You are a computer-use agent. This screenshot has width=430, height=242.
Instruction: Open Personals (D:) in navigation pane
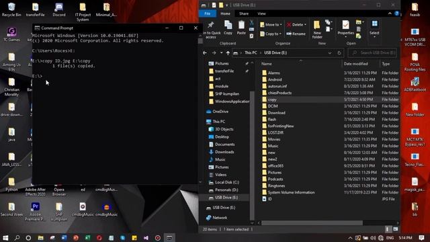pos(226,190)
